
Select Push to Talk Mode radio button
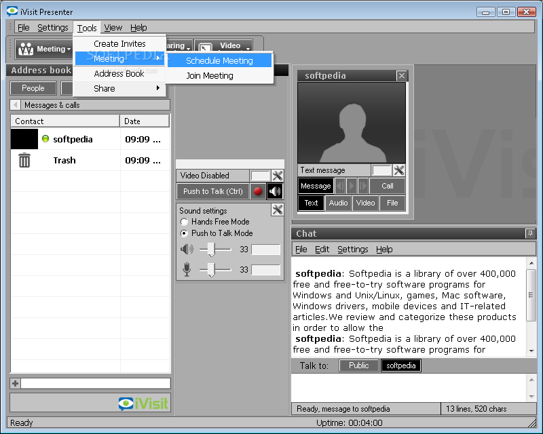[184, 233]
